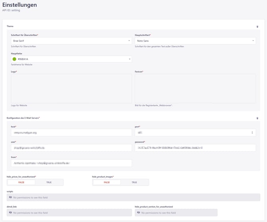This screenshot has width=267, height=222.
Task: Select FALSE for hide_prices_for_unauthorized
Action: point(22,182)
